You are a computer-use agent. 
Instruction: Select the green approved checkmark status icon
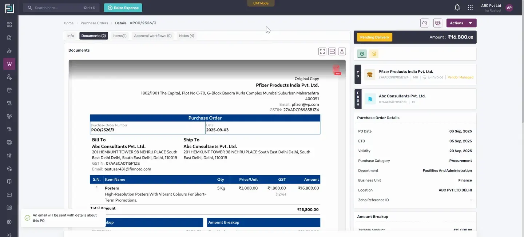362,54
